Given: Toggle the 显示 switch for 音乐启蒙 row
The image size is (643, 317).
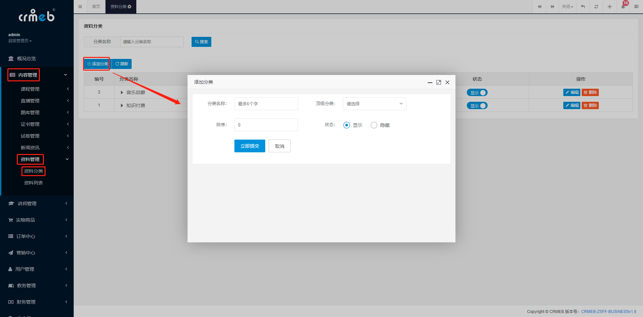Looking at the screenshot, I should point(477,93).
